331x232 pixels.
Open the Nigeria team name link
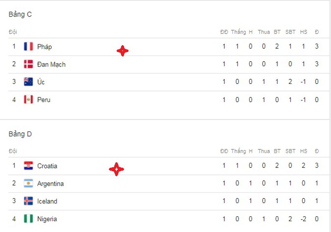[47, 219]
